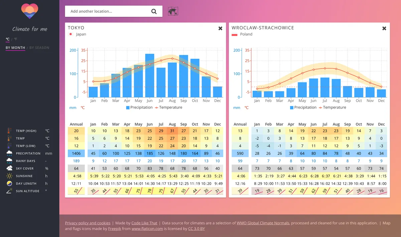Open the Privacy policy and cookies link

pyautogui.click(x=88, y=223)
